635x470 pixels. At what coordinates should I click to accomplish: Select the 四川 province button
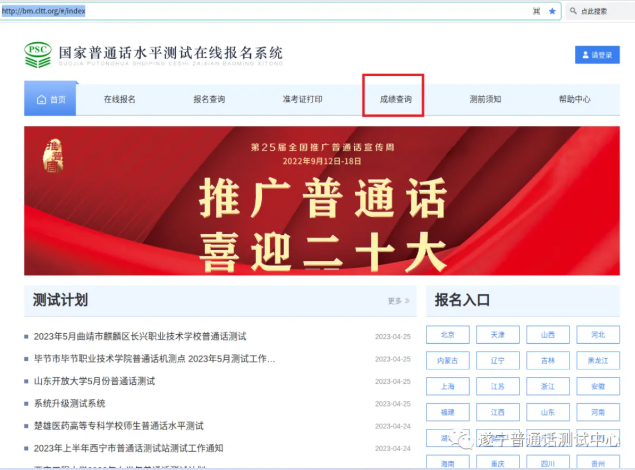(x=548, y=463)
